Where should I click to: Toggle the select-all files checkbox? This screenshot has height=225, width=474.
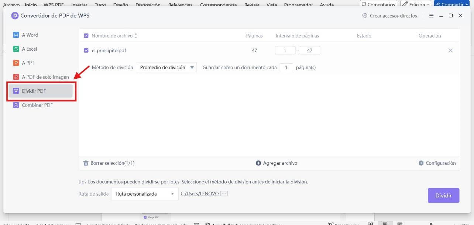coord(86,35)
